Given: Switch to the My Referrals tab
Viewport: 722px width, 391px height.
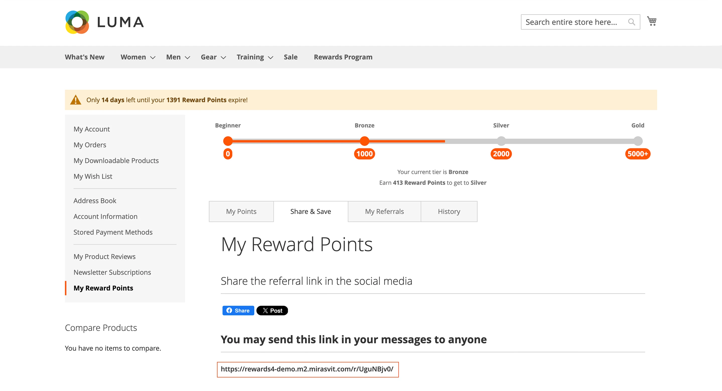Looking at the screenshot, I should tap(384, 211).
